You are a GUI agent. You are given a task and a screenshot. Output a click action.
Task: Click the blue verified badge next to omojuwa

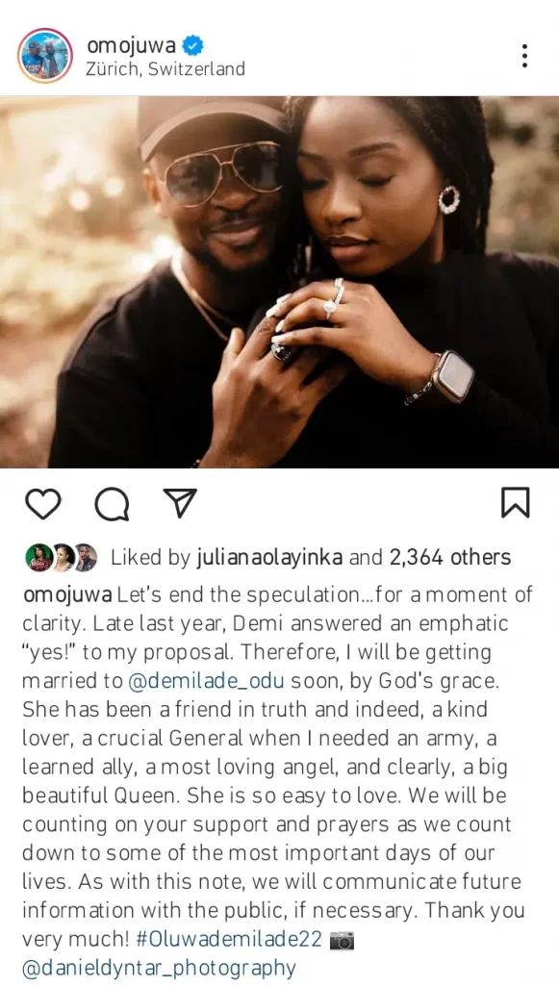click(x=192, y=46)
